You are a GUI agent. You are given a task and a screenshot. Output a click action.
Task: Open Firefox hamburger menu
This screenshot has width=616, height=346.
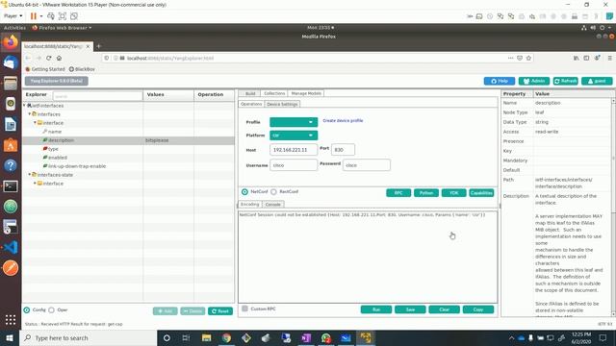(609, 58)
